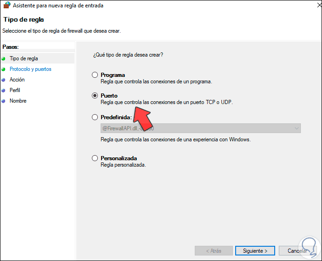Expand the predefined rule combo box arrow
Screen dimensions: 322x261
[x=296, y=128]
